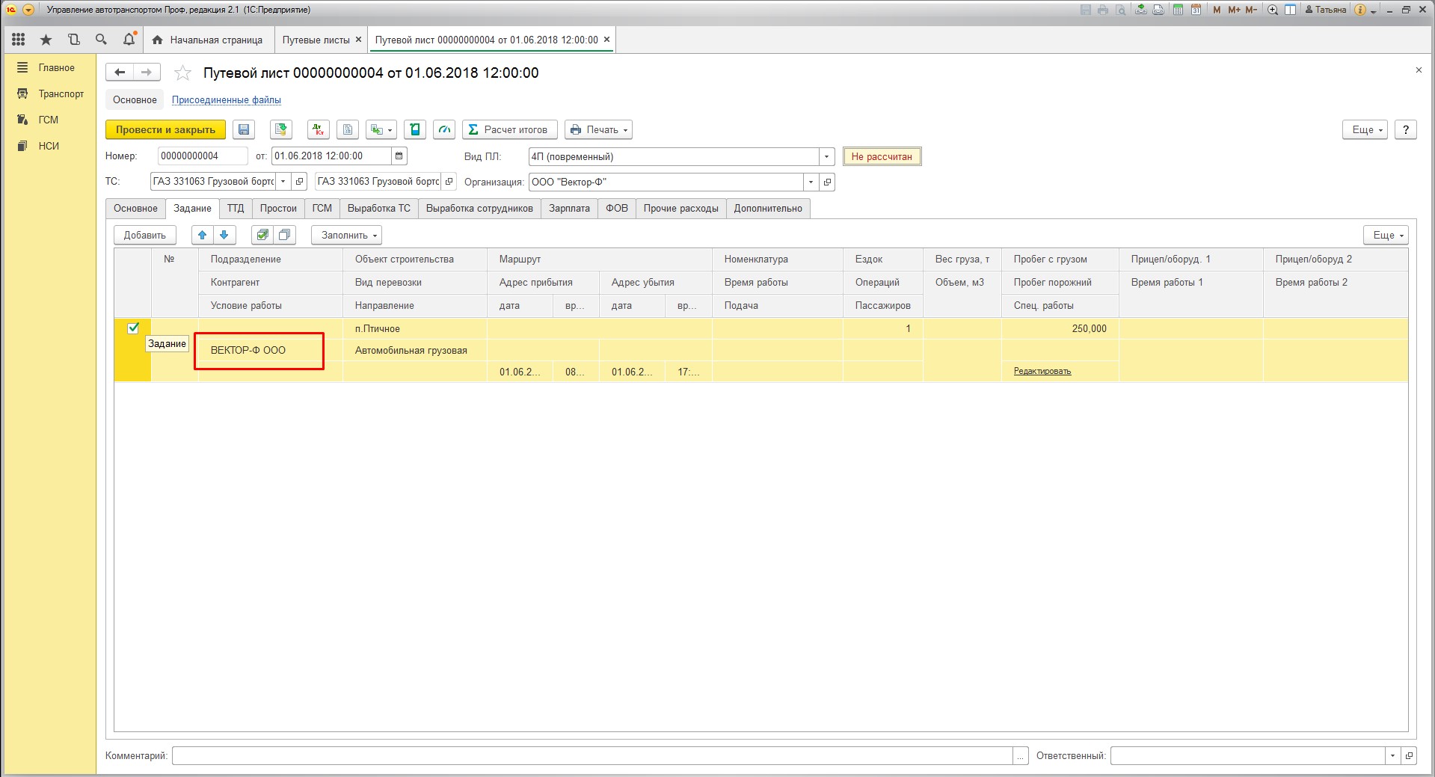Click the uncheck all rows icon
Viewport: 1435px width, 777px height.
tap(284, 235)
